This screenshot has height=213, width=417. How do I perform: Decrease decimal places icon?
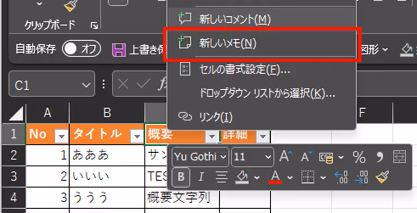(362, 177)
